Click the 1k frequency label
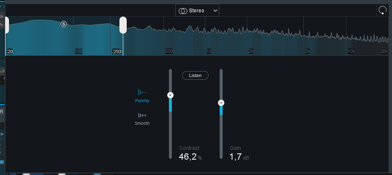392x175 pixels. (x=209, y=52)
